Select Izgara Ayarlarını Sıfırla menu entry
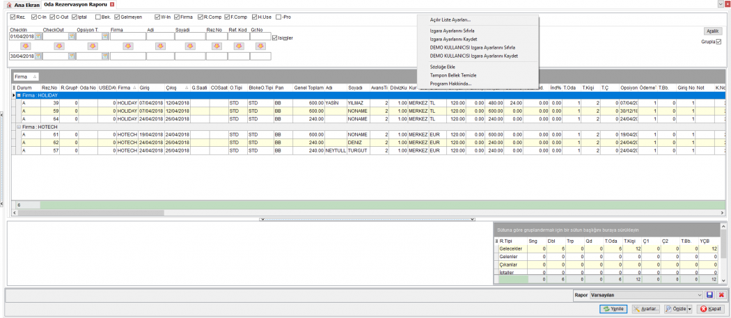 click(x=452, y=31)
